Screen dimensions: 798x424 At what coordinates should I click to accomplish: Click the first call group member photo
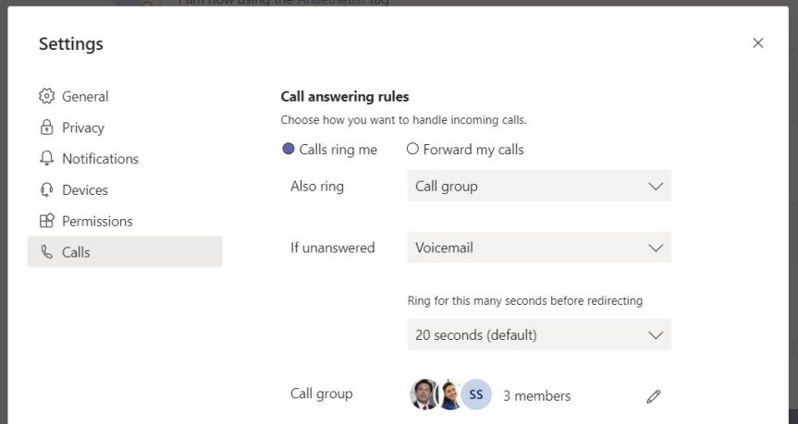423,395
